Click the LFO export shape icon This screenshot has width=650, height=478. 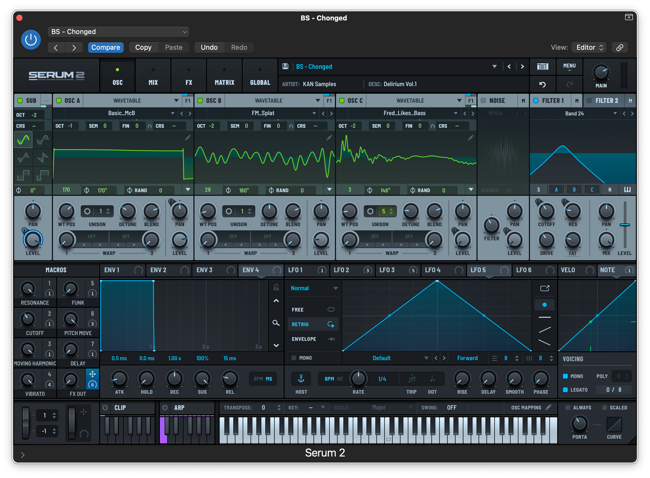point(545,288)
